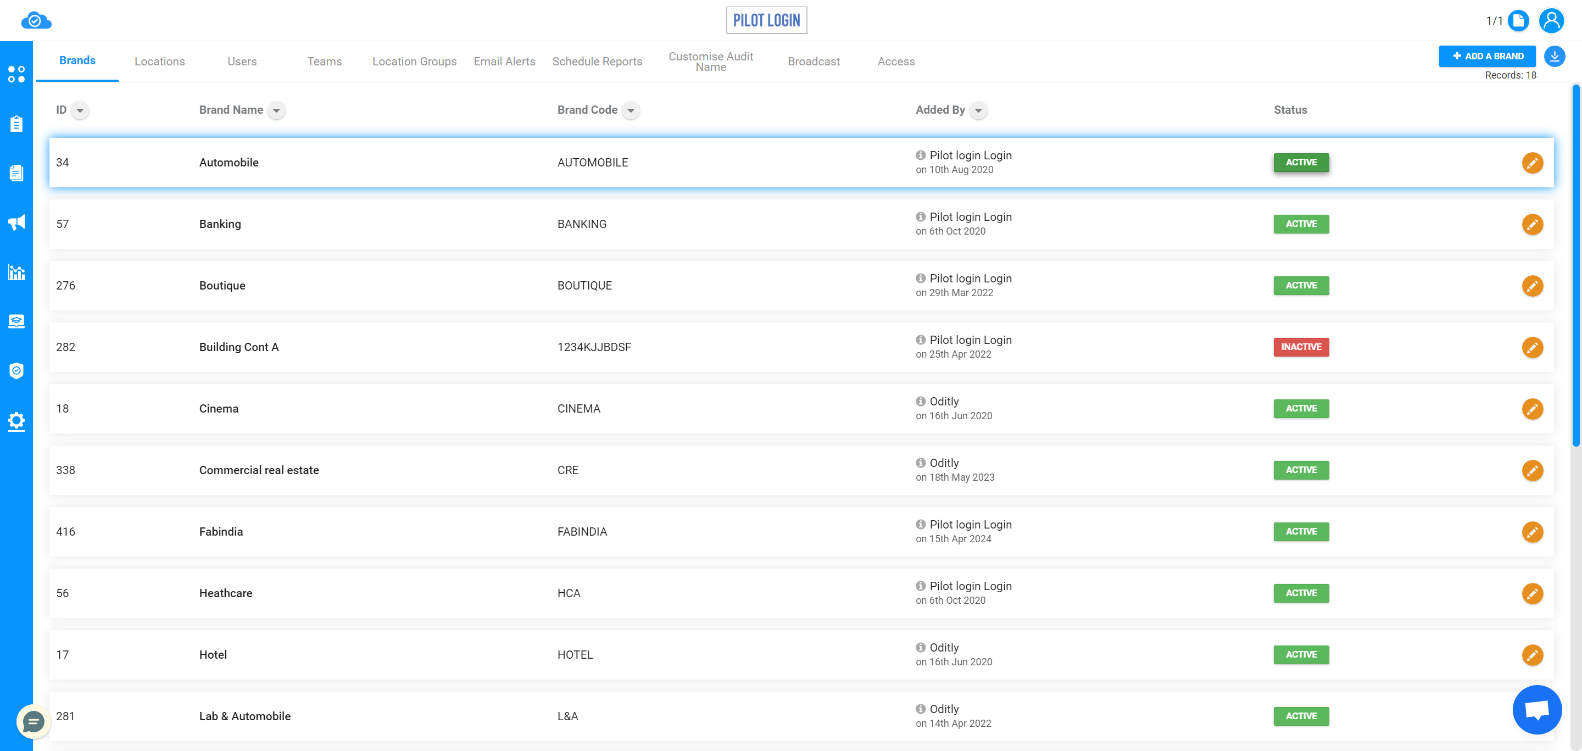The image size is (1582, 751).
Task: Switch to the Location Groups tab
Action: (x=415, y=62)
